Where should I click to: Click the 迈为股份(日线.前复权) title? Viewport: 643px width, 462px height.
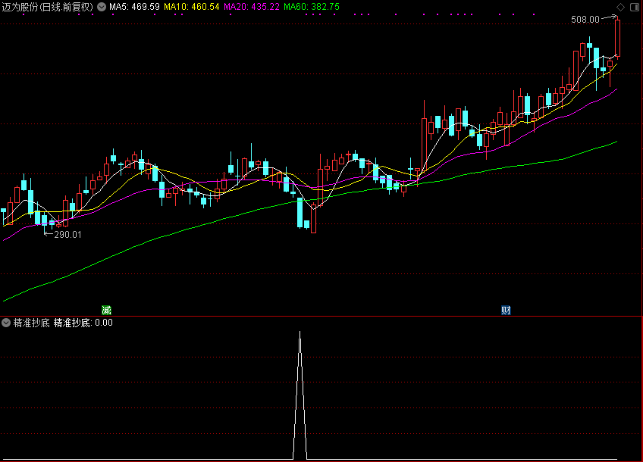(48, 7)
